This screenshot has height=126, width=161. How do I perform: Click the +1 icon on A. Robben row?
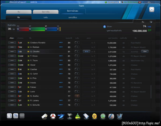point(77,47)
